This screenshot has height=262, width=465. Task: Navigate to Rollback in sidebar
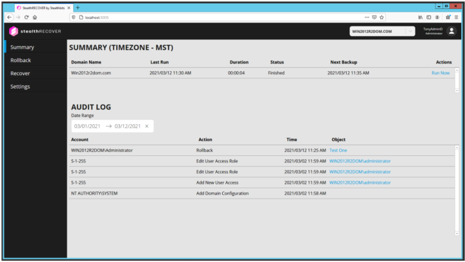(x=21, y=60)
